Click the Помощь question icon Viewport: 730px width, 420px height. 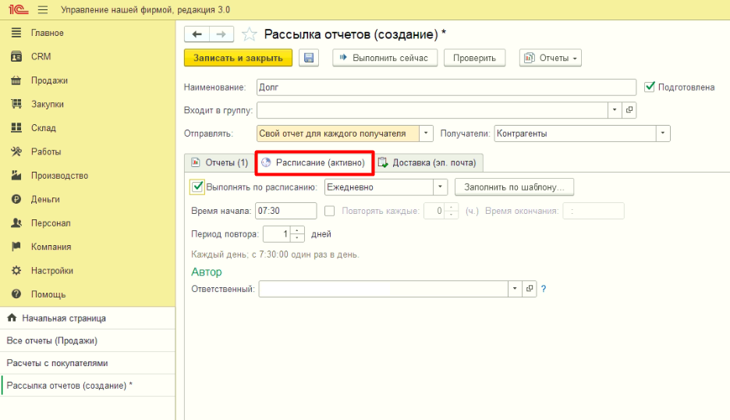pyautogui.click(x=16, y=294)
